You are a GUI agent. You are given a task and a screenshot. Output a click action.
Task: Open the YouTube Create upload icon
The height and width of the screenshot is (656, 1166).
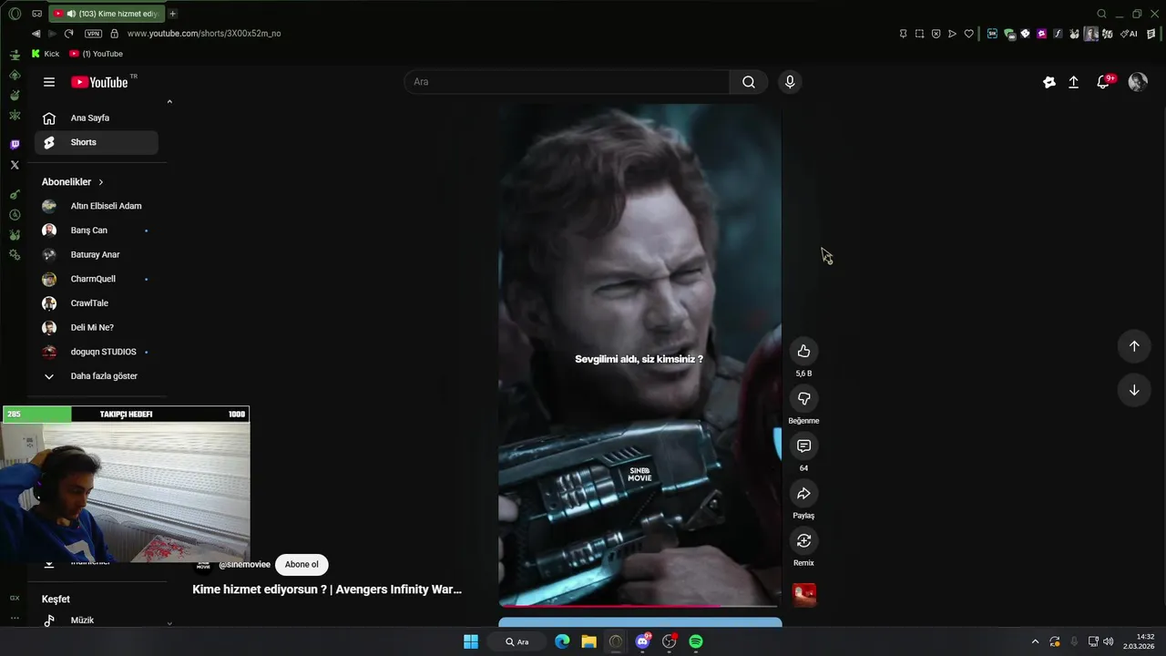1074,82
